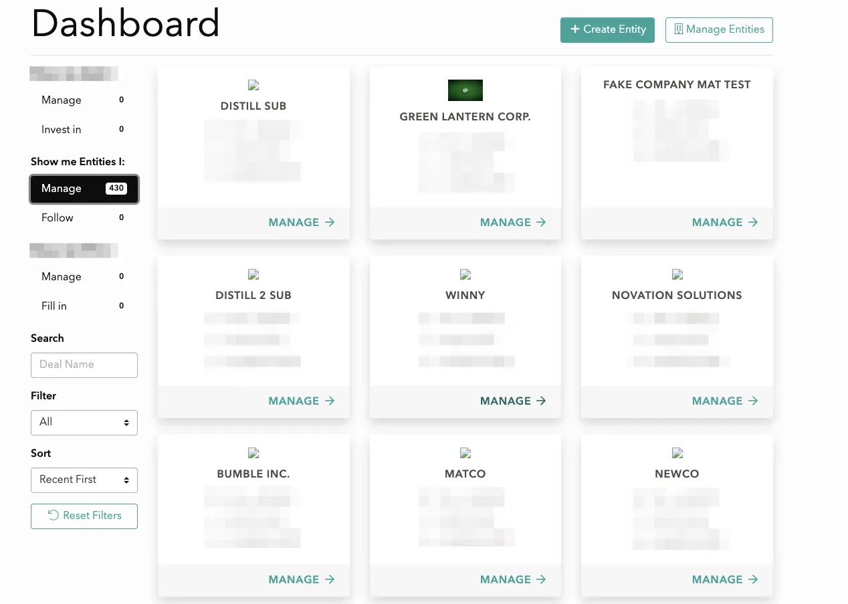Click the arrow icon on DISTILL SUB's Manage link

(329, 222)
